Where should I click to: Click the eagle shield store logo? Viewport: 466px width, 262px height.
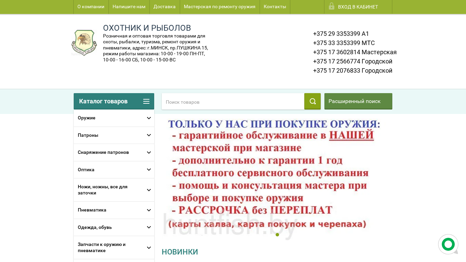coord(84,43)
